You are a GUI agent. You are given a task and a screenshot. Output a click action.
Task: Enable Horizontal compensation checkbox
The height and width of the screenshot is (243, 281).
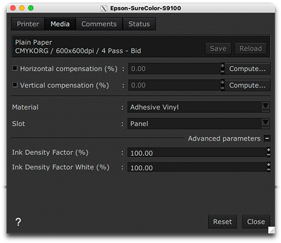tap(15, 68)
